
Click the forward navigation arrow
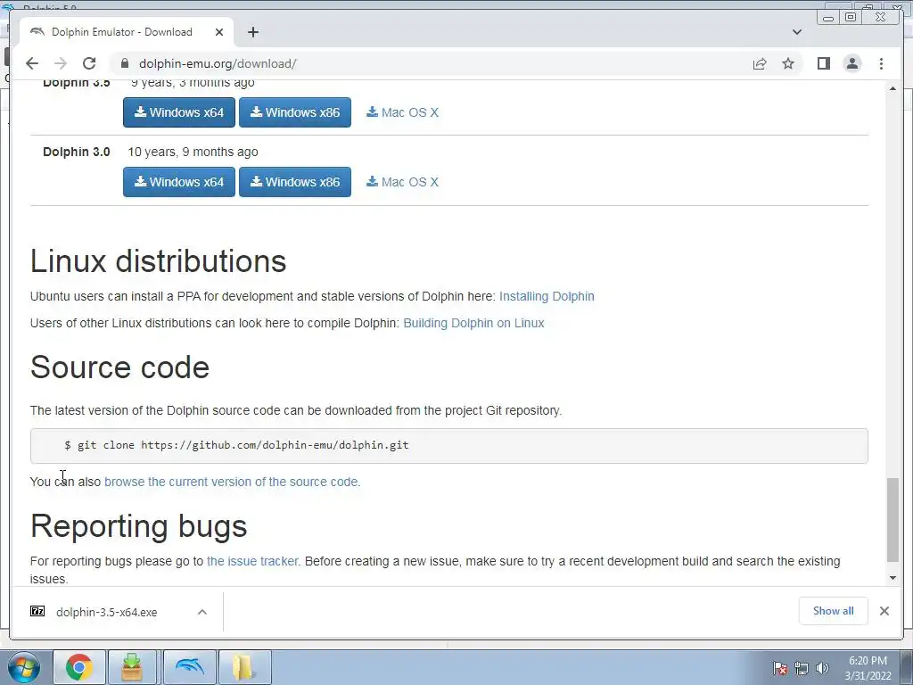(x=61, y=63)
